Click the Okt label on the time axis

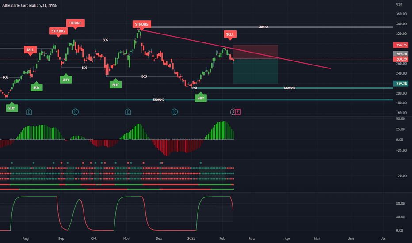pyautogui.click(x=94, y=239)
